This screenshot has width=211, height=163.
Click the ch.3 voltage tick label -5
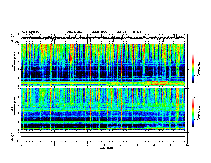coord(18,141)
